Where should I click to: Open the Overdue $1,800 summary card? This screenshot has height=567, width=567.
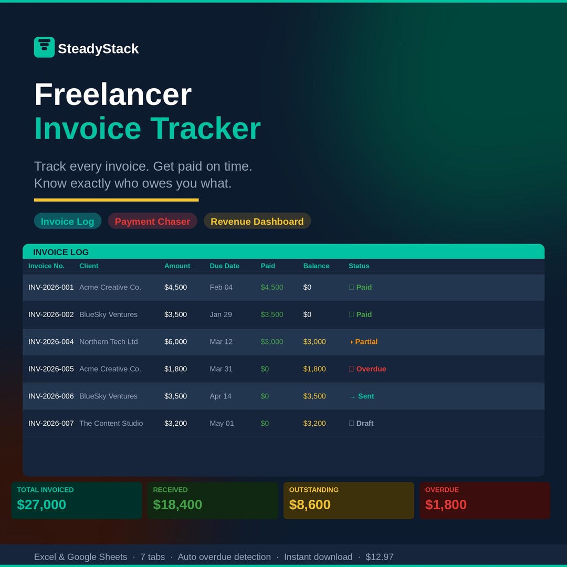click(485, 500)
